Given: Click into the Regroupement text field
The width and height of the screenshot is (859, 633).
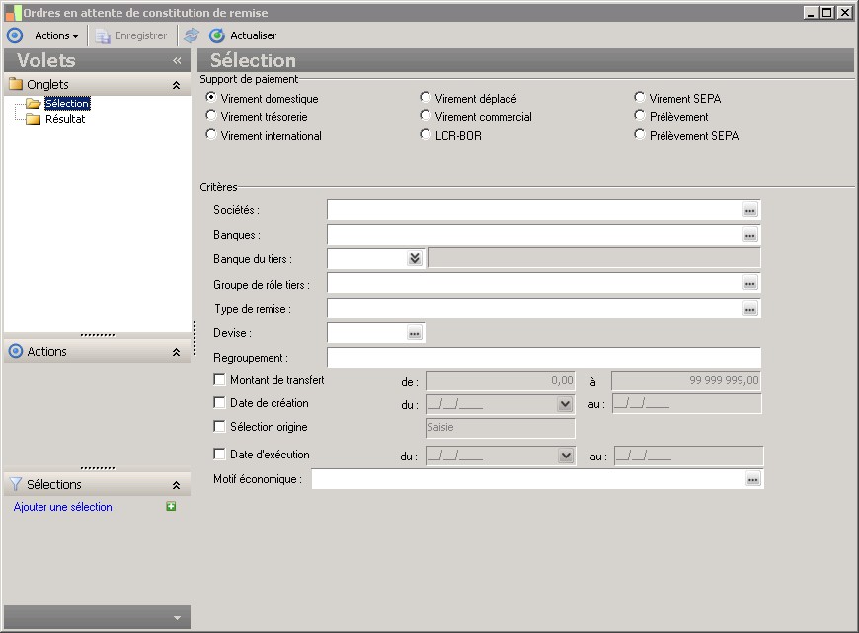Looking at the screenshot, I should 543,358.
